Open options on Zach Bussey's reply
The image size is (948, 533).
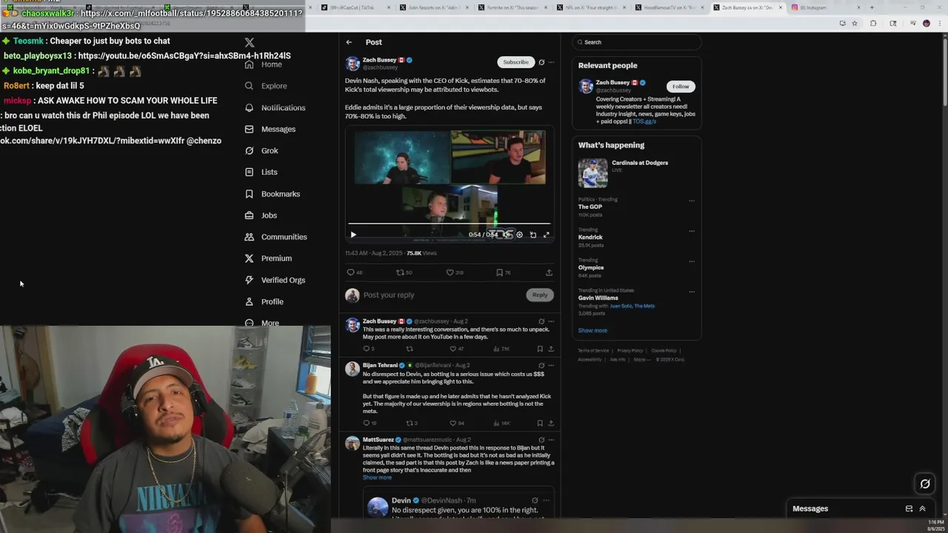(551, 321)
